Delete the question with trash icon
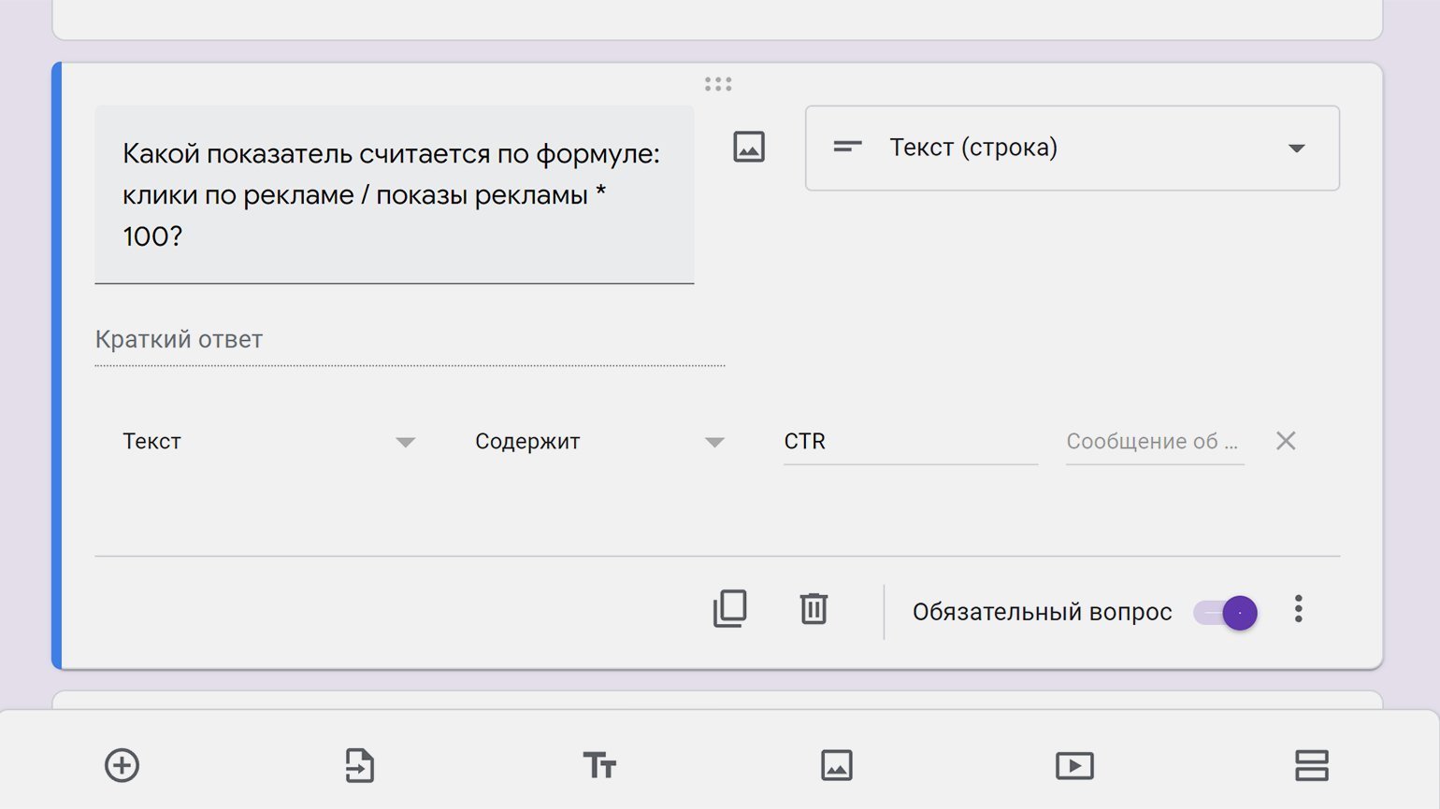Viewport: 1440px width, 809px height. point(814,609)
